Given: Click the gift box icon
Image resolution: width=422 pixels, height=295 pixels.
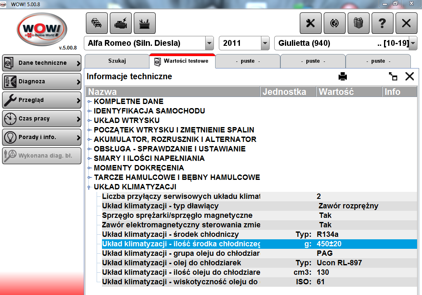Looking at the screenshot, I should (358, 23).
